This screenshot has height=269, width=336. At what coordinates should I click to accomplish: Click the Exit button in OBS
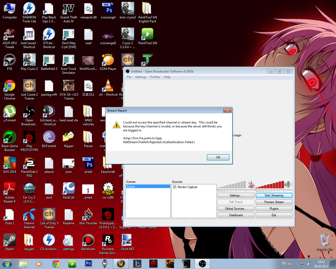(274, 215)
